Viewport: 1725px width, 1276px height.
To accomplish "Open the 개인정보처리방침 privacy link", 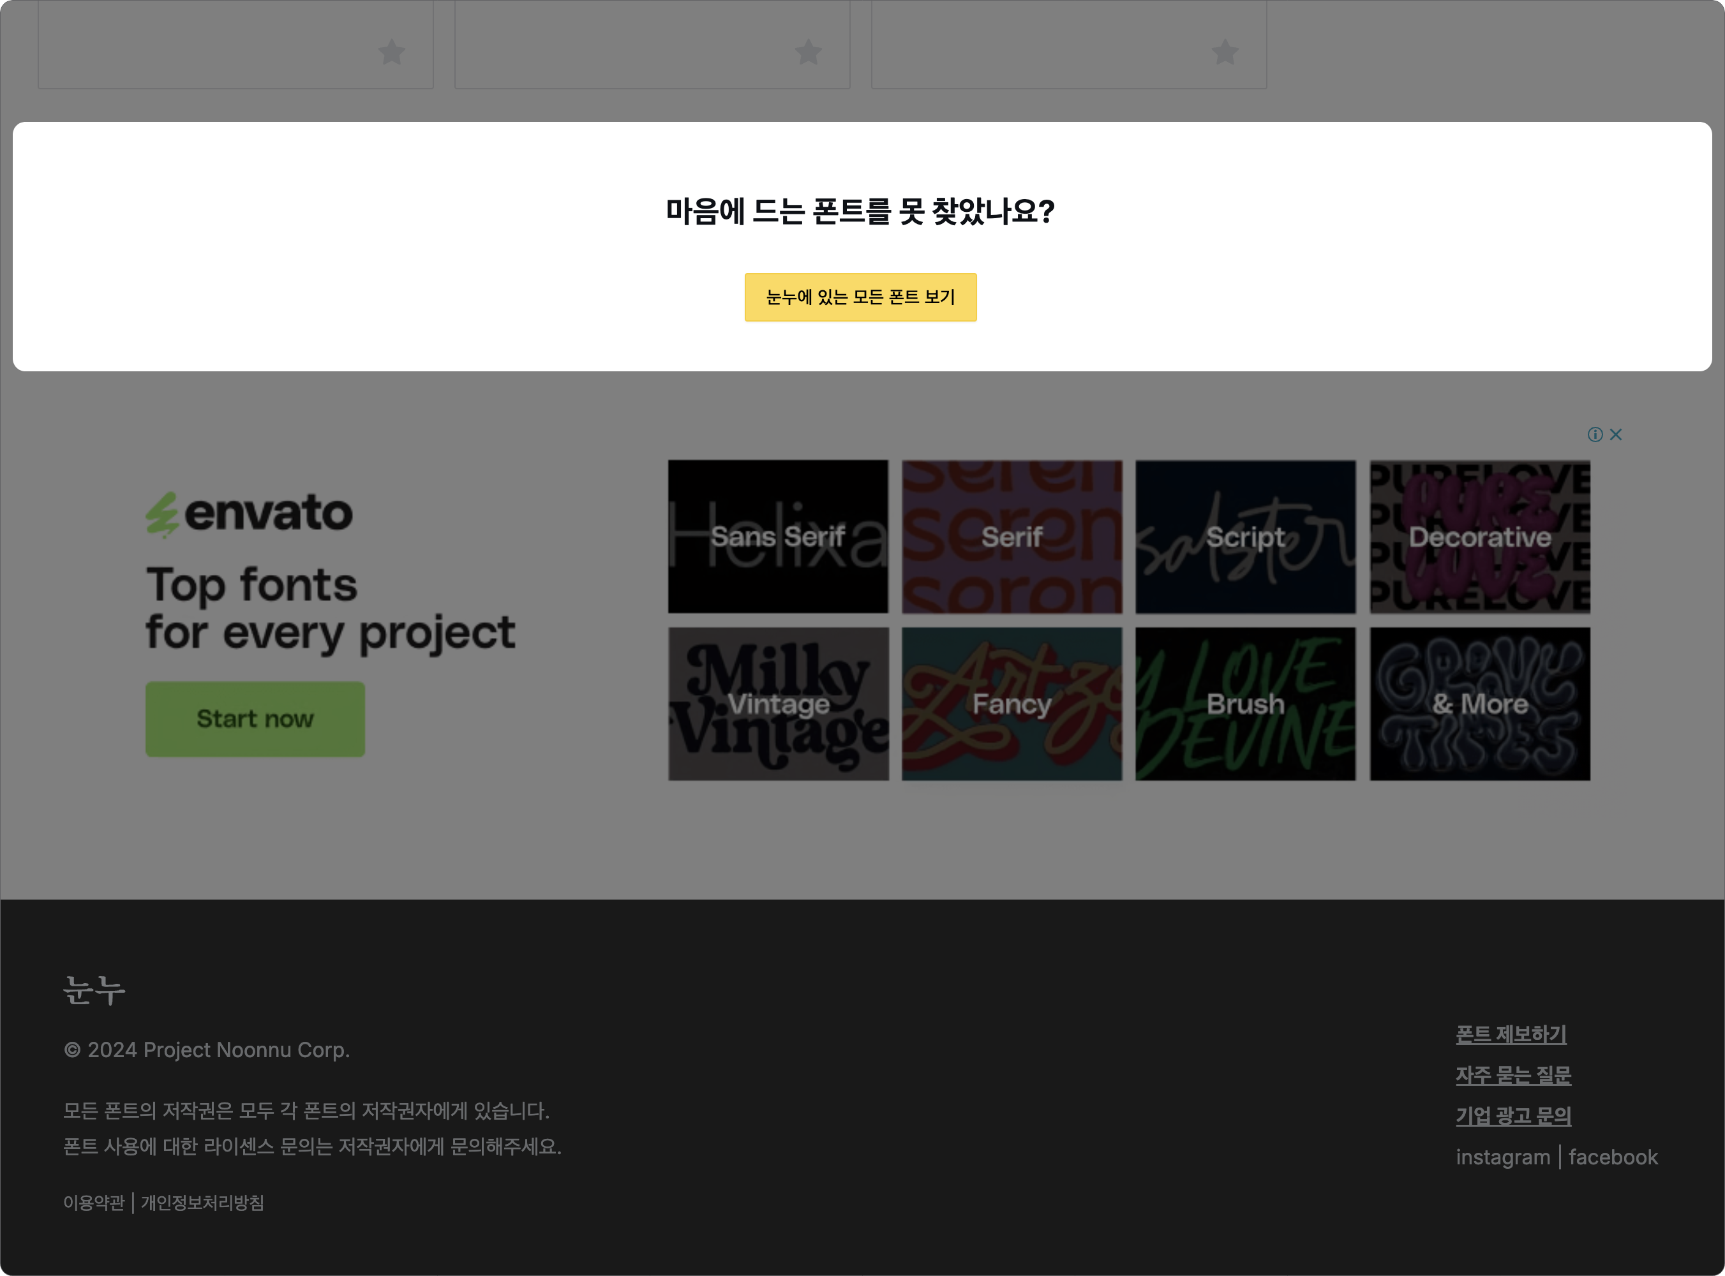I will click(x=202, y=1203).
